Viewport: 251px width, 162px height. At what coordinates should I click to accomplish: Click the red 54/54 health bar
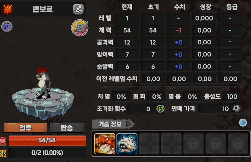pos(47,141)
